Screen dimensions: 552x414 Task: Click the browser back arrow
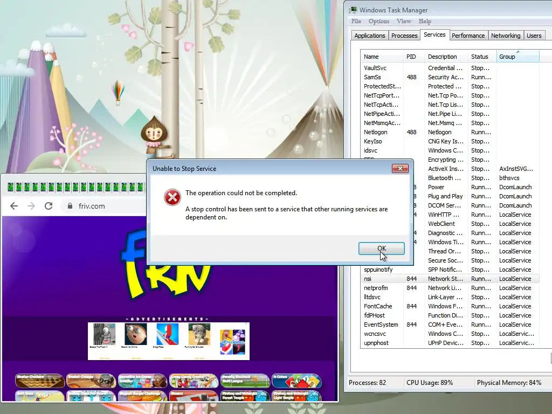(x=13, y=206)
